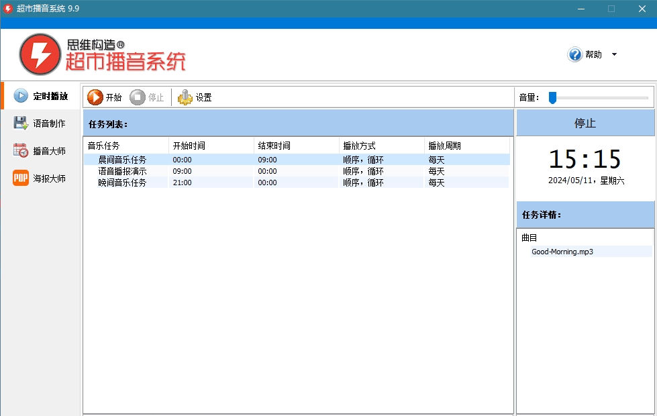
Task: Click the orange Start (开始) play icon
Action: point(95,97)
